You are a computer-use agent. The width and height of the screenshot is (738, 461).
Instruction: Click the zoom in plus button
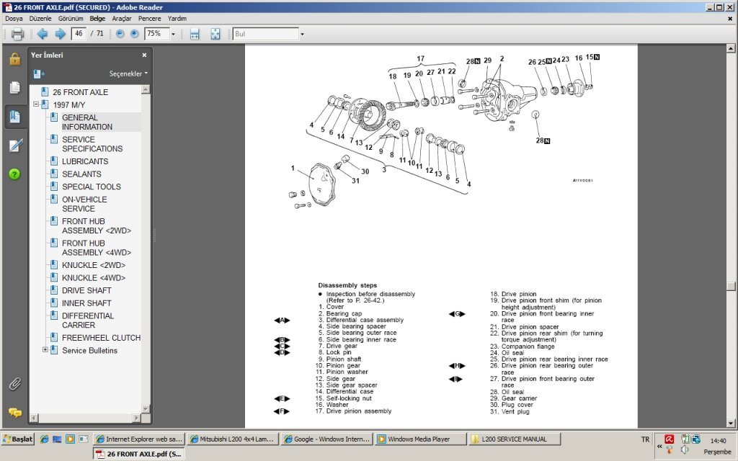134,34
